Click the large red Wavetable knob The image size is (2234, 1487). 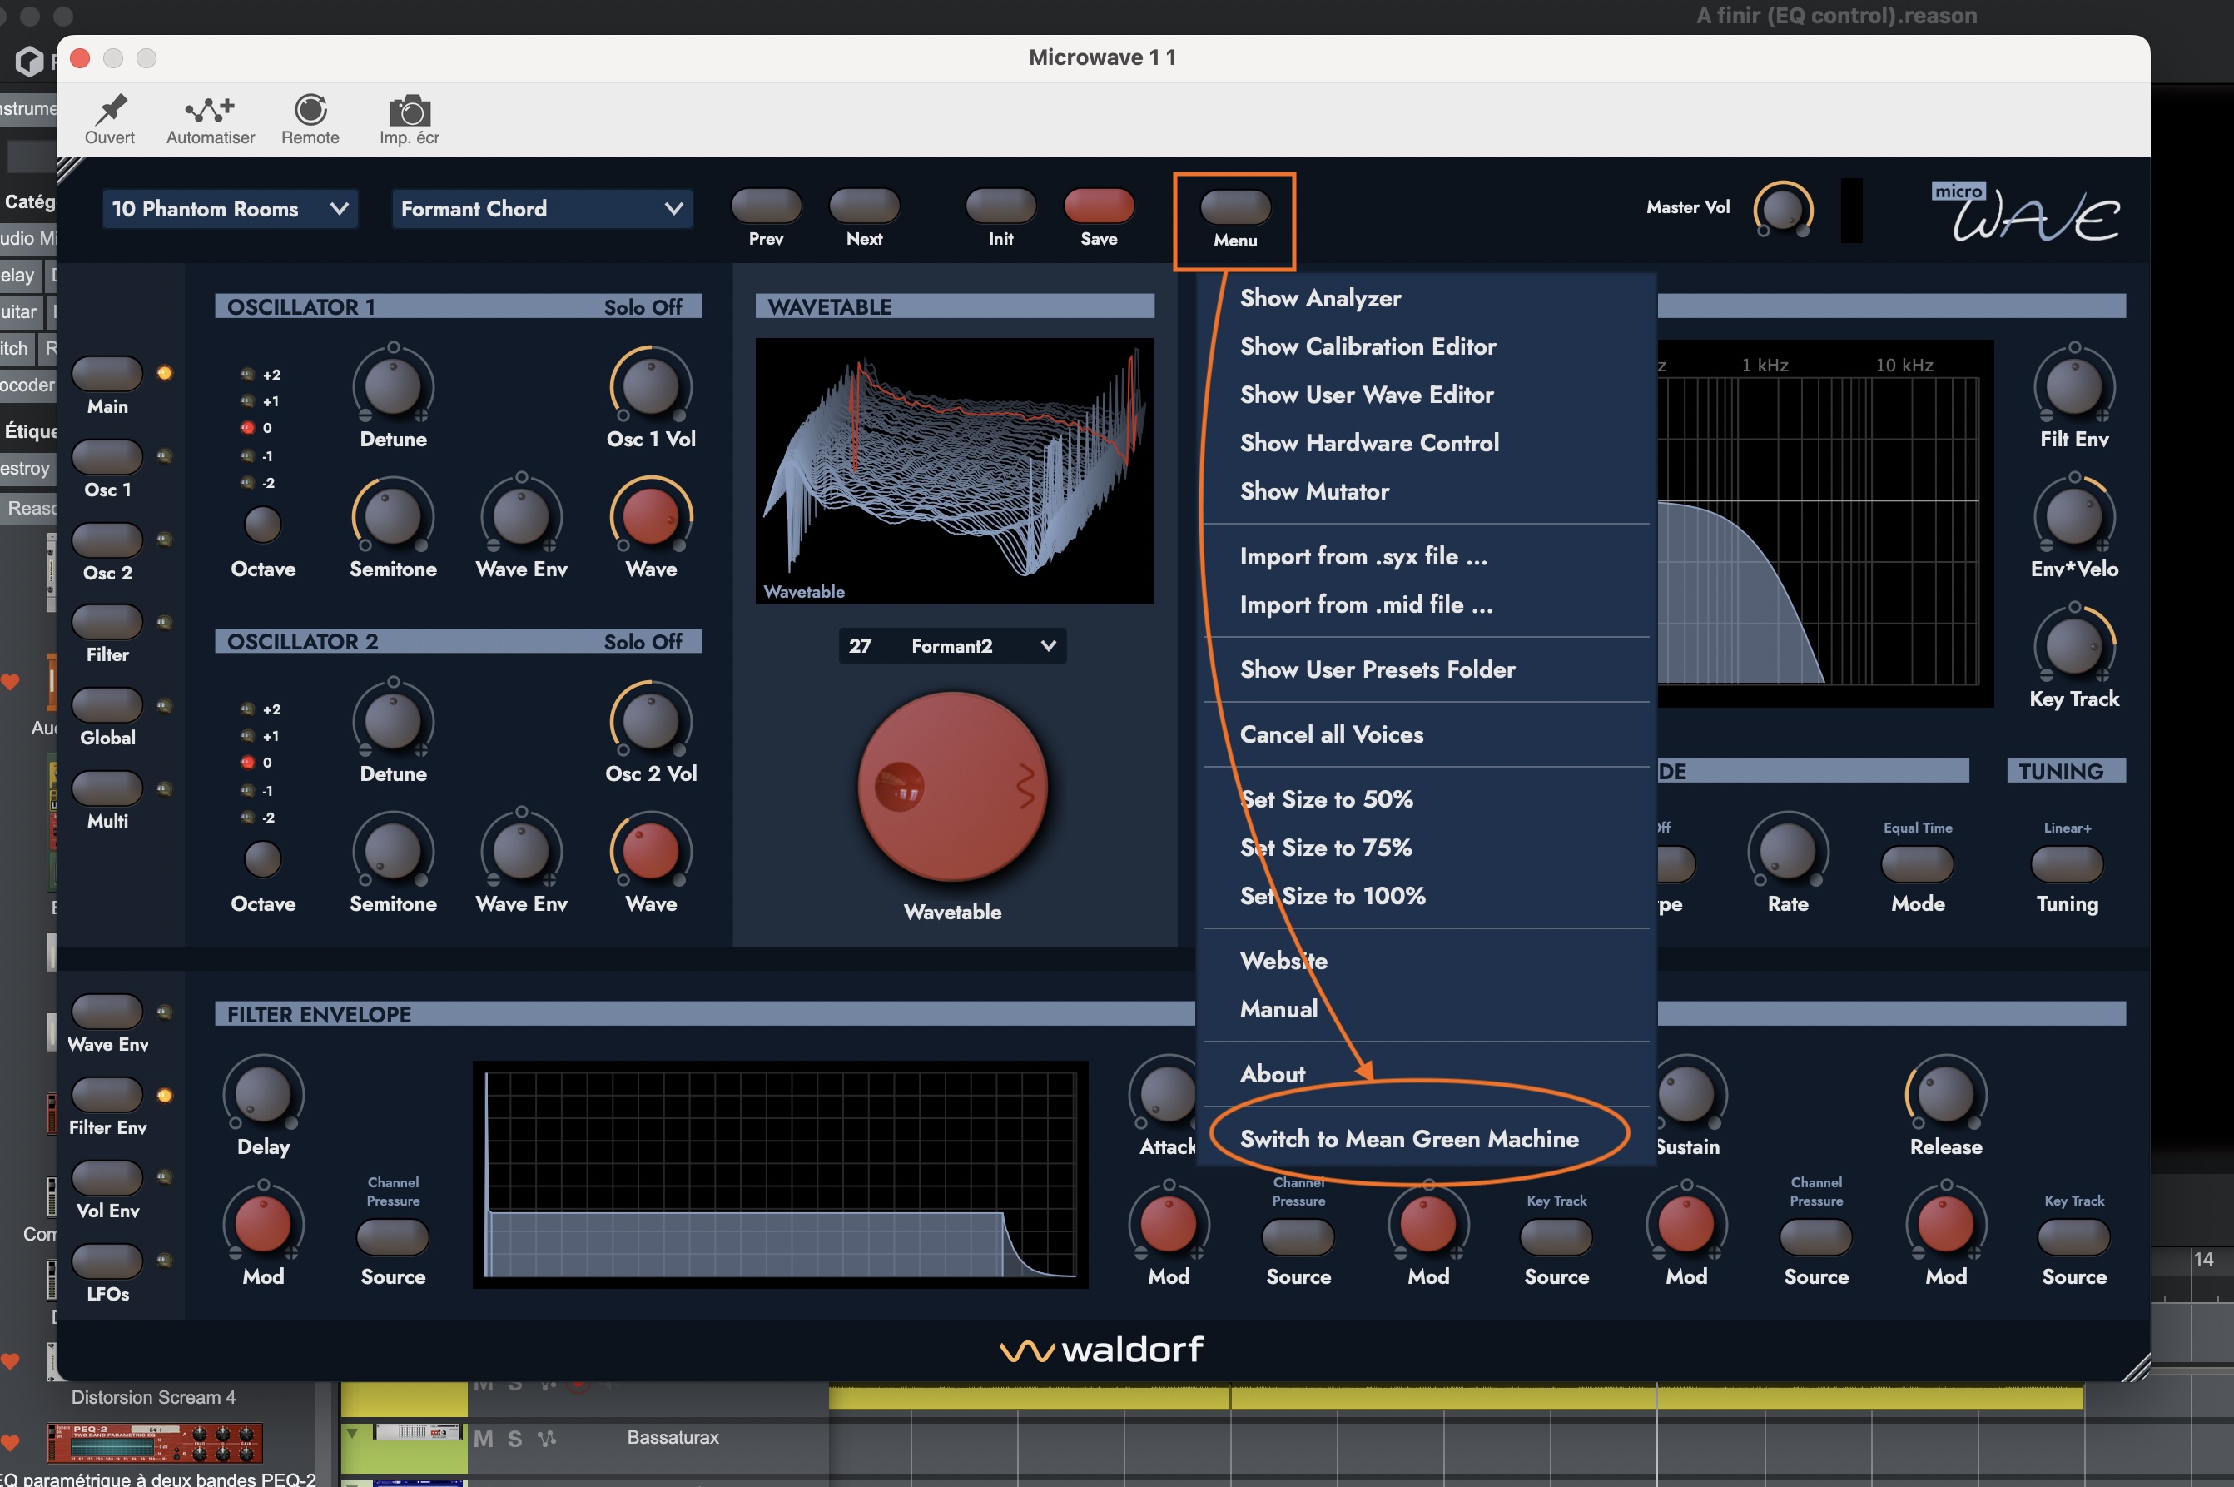click(x=952, y=786)
